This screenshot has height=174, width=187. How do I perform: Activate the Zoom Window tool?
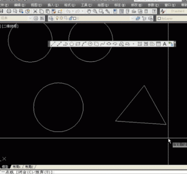[101, 11]
